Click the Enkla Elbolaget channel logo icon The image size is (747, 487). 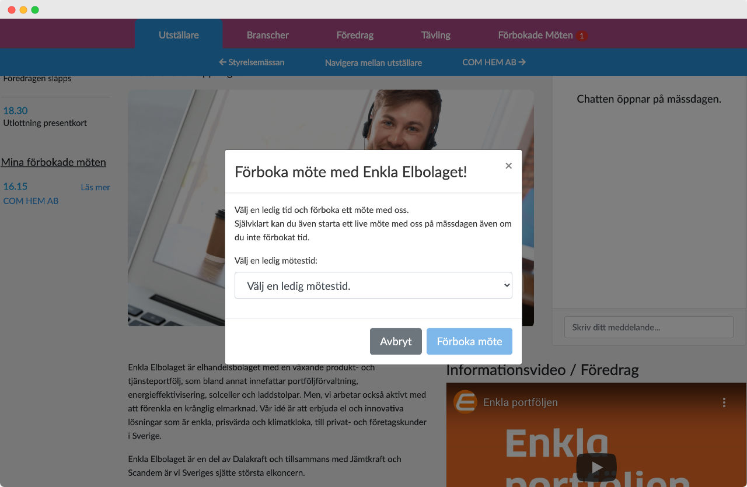coord(465,402)
